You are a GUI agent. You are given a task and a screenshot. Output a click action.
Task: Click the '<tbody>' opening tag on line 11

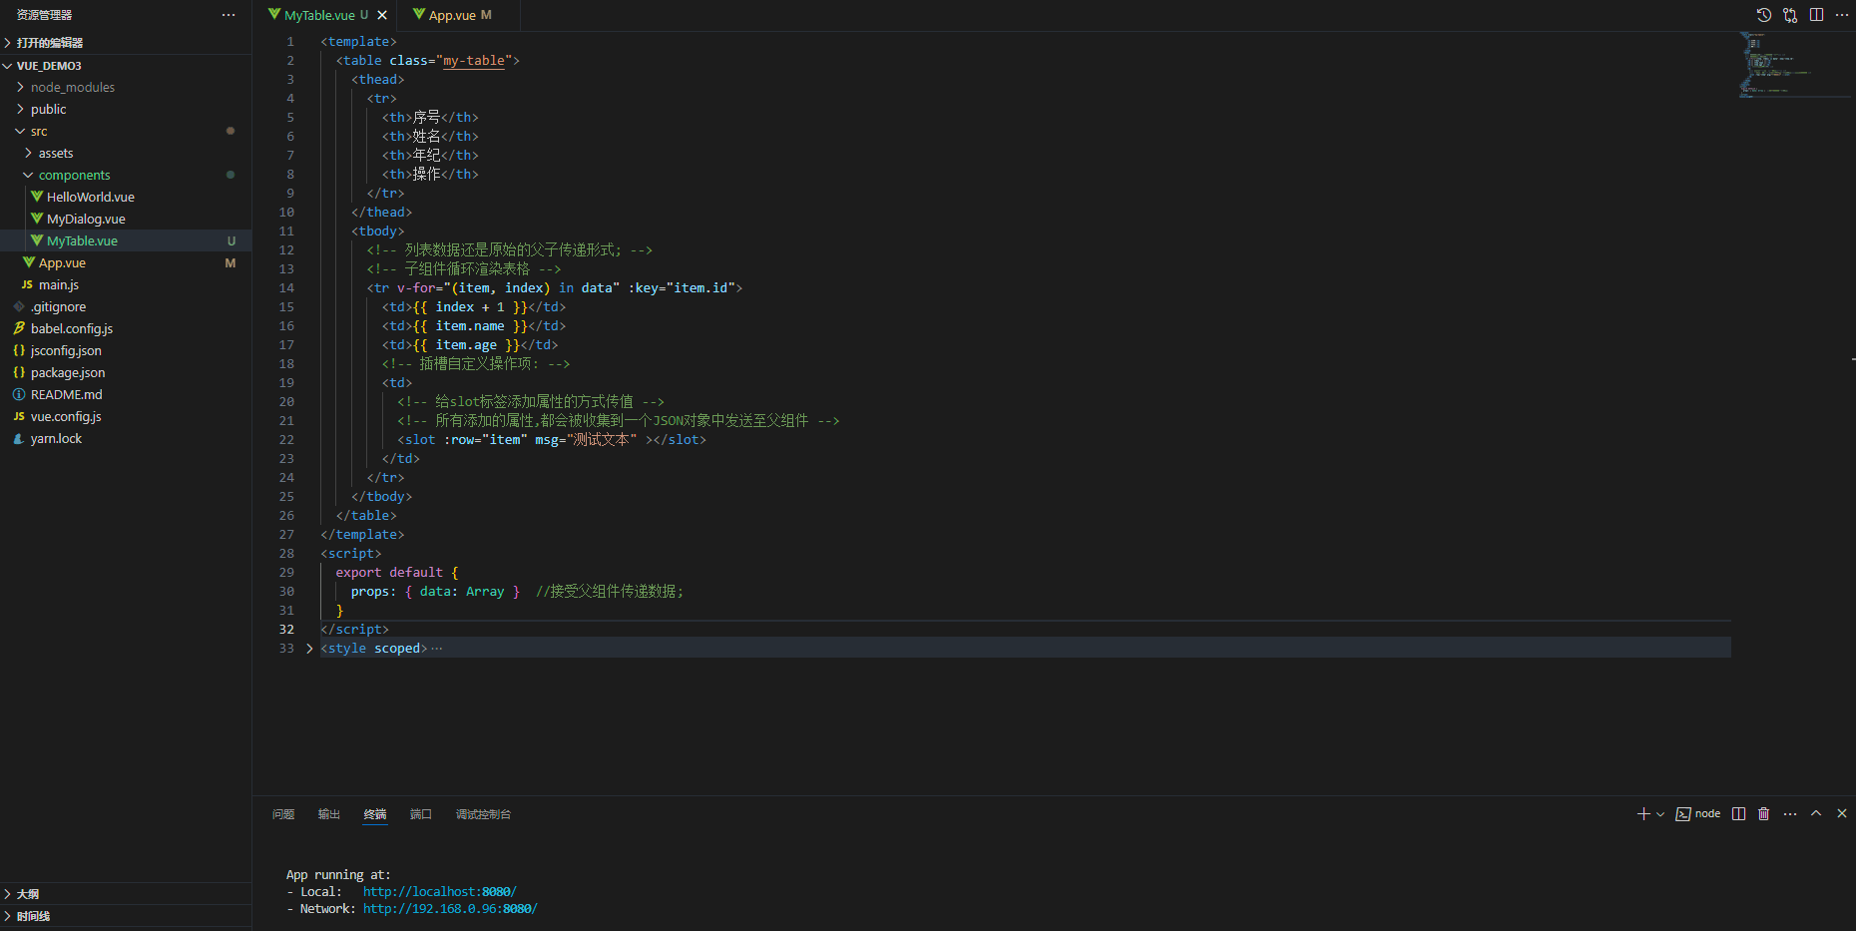378,232
